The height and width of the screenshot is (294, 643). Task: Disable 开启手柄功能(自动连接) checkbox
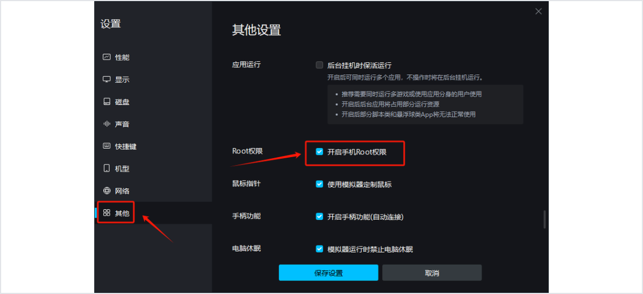[319, 217]
